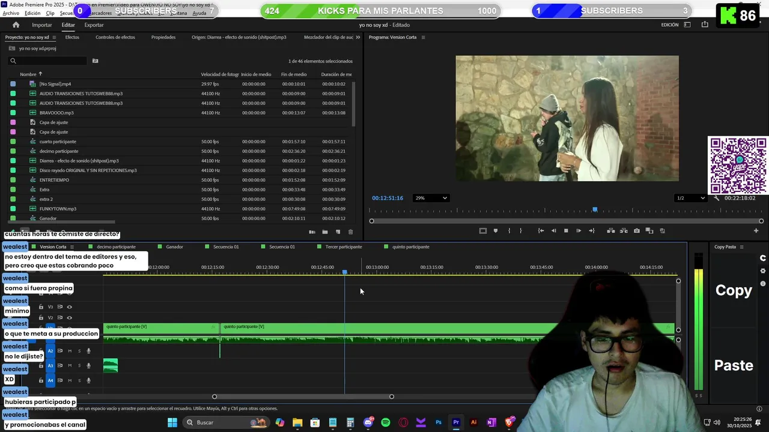Export frame with the camera icon
Image resolution: width=769 pixels, height=432 pixels.
click(637, 230)
